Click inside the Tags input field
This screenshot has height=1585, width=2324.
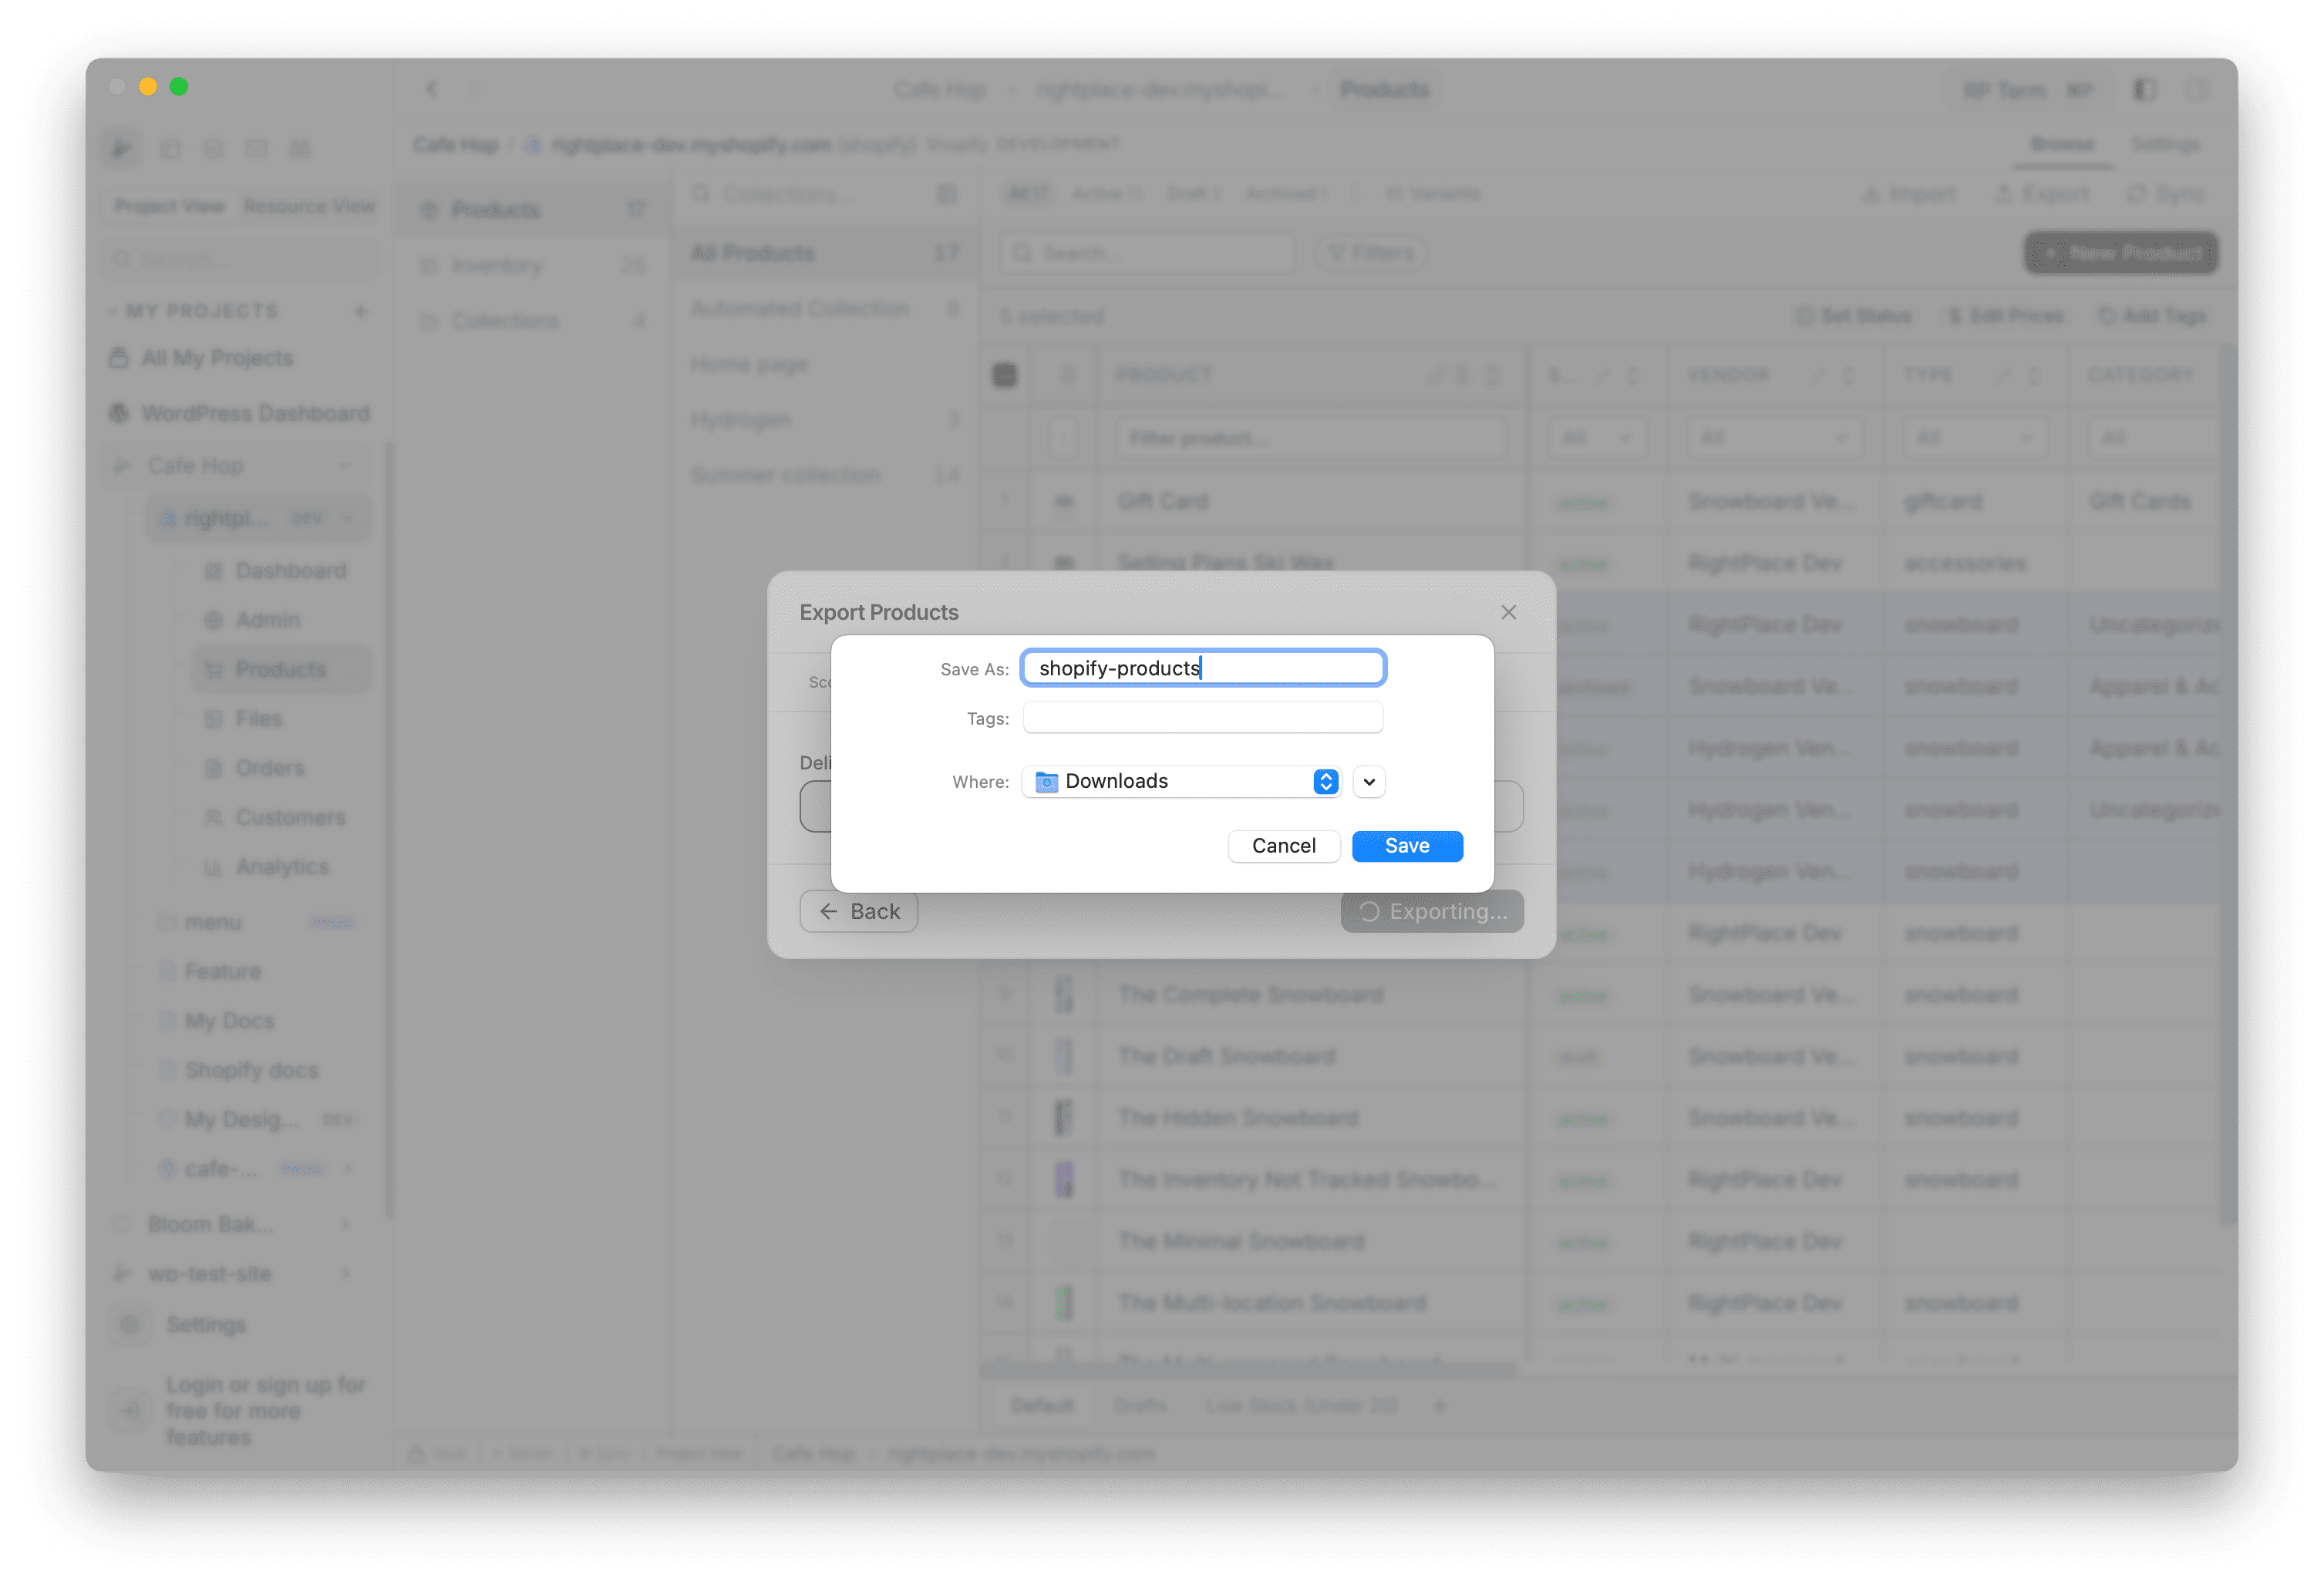pyautogui.click(x=1203, y=717)
